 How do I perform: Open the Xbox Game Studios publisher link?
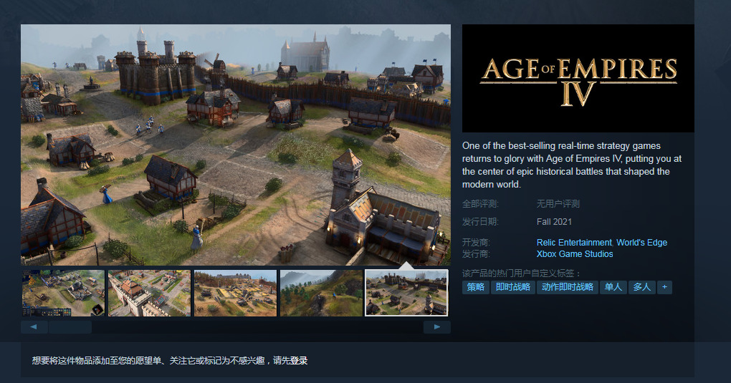575,254
